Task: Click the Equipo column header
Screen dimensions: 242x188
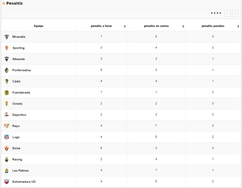Action: 39,26
